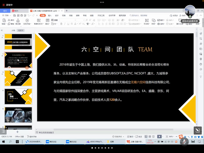
Task: Collapse the slide thumbnail panel chevron
Action: 2,30
